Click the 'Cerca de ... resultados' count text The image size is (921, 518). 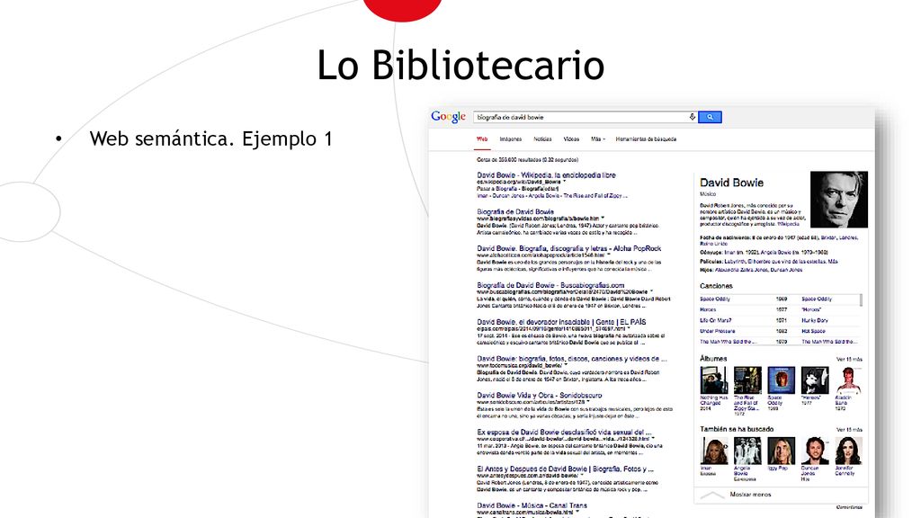[527, 160]
